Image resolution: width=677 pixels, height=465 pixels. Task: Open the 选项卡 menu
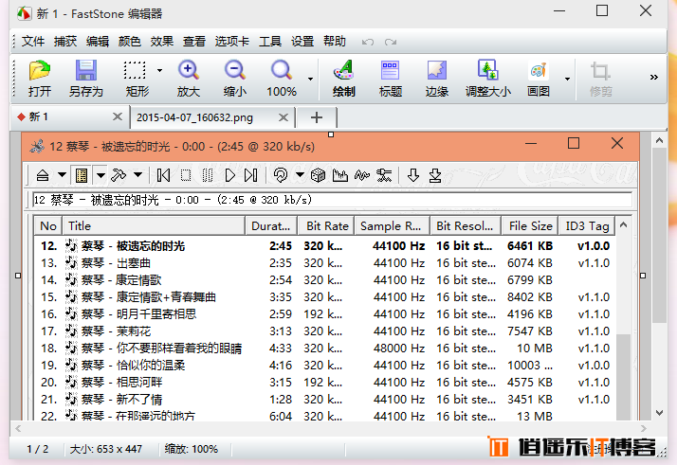(x=232, y=42)
